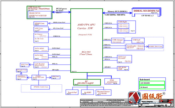The image size is (175, 108).
Task: Select the USB3.0 1x label
Action: click(107, 45)
